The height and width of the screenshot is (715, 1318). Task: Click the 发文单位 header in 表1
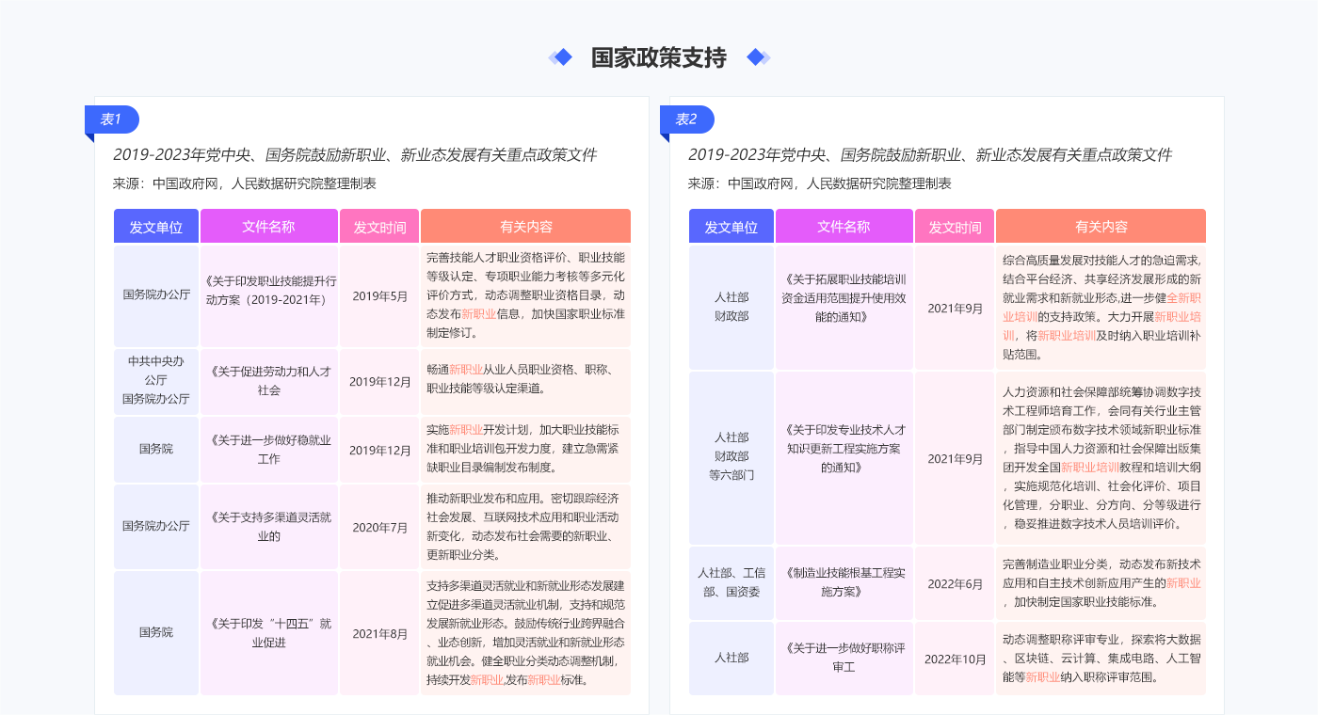[x=156, y=226]
